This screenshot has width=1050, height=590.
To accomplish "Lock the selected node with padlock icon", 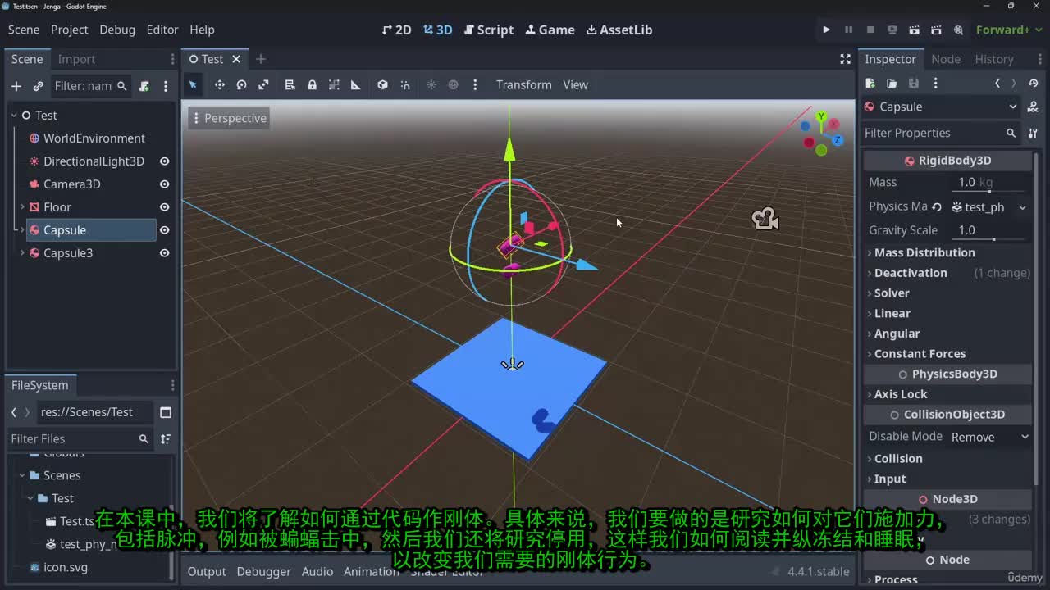I will [312, 84].
